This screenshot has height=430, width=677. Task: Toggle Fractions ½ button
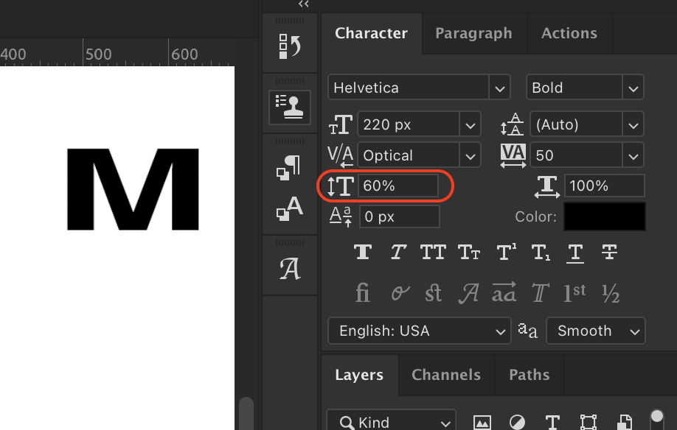[611, 294]
